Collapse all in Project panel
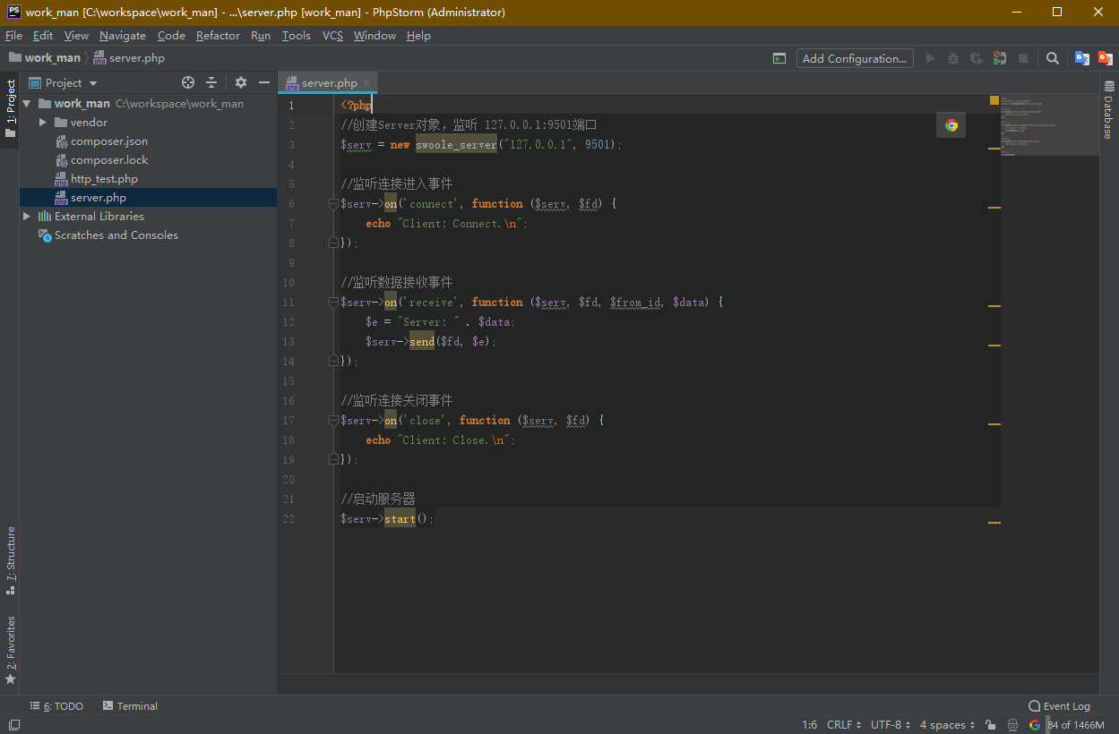Viewport: 1119px width, 734px height. tap(211, 82)
